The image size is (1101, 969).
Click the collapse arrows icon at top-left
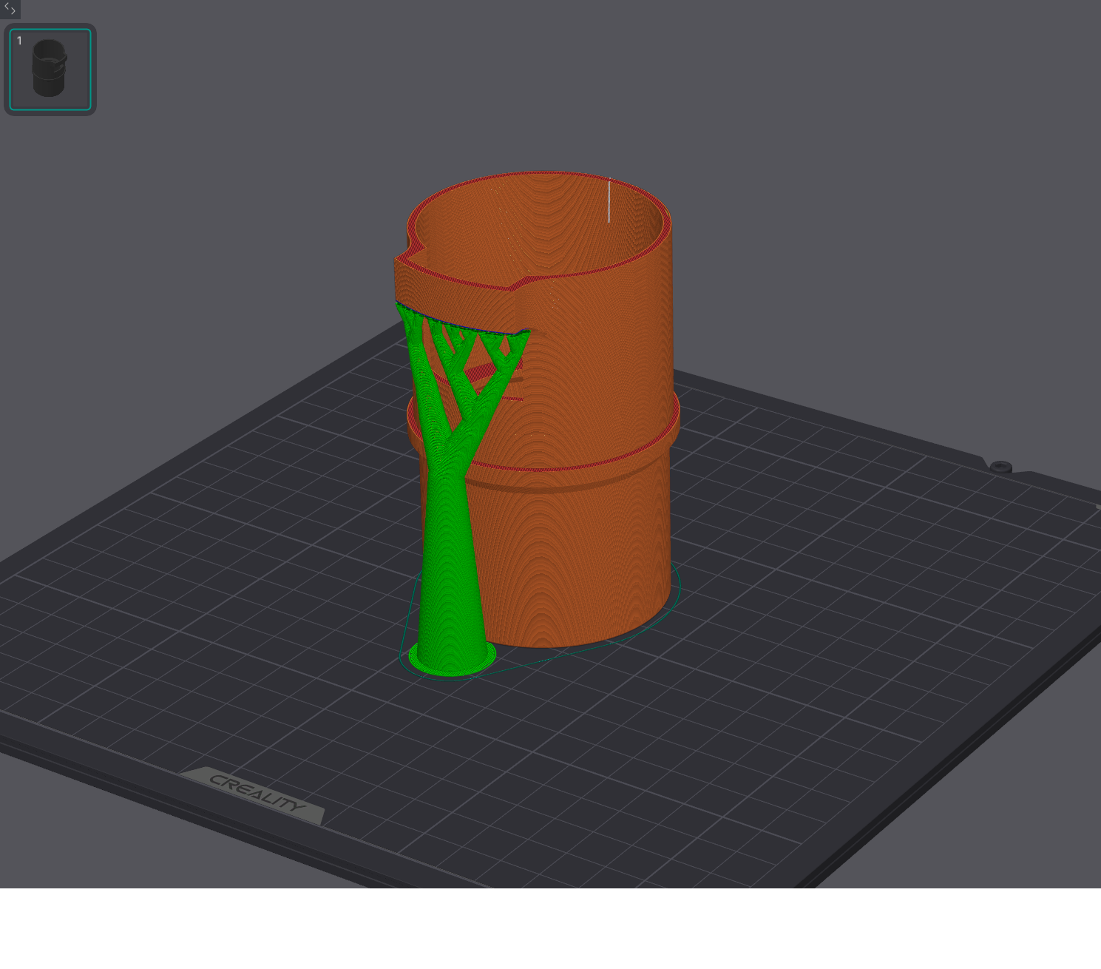[10, 9]
